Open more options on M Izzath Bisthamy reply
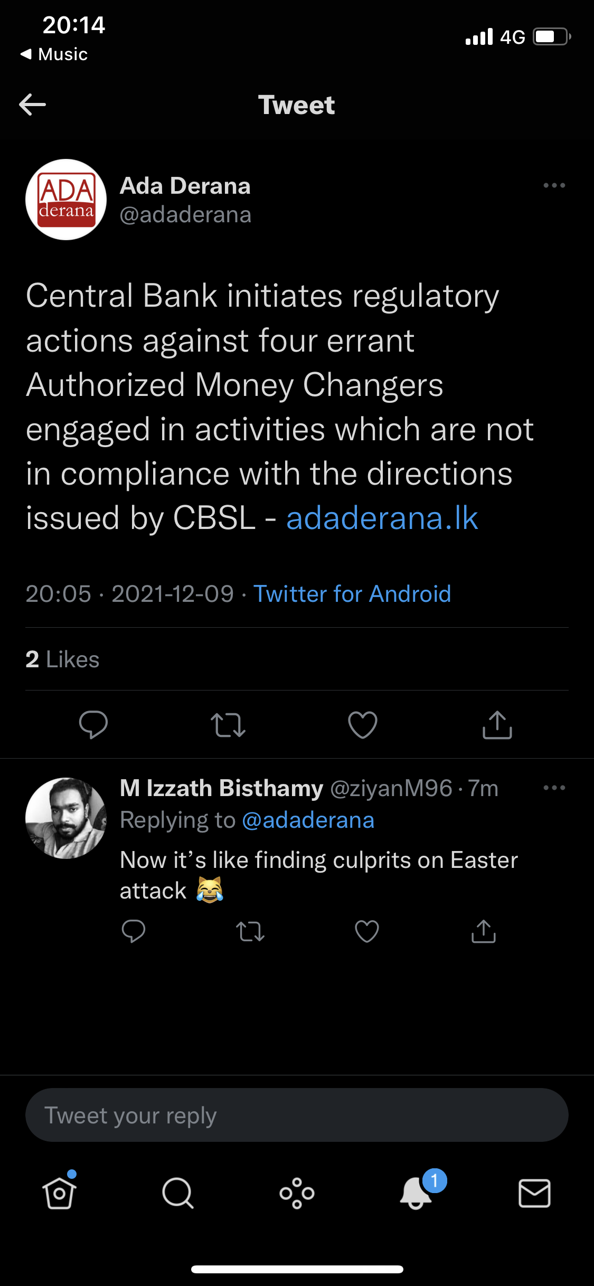Viewport: 594px width, 1286px height. pyautogui.click(x=554, y=788)
